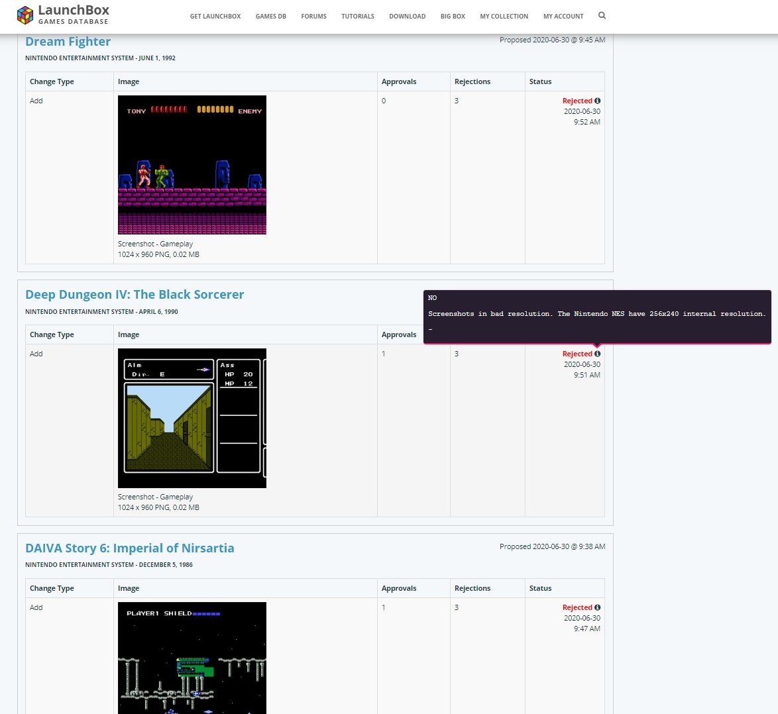Viewport: 778px width, 714px height.
Task: Open DAIVA Story 6: Imperial of Nirsartia link
Action: (129, 548)
